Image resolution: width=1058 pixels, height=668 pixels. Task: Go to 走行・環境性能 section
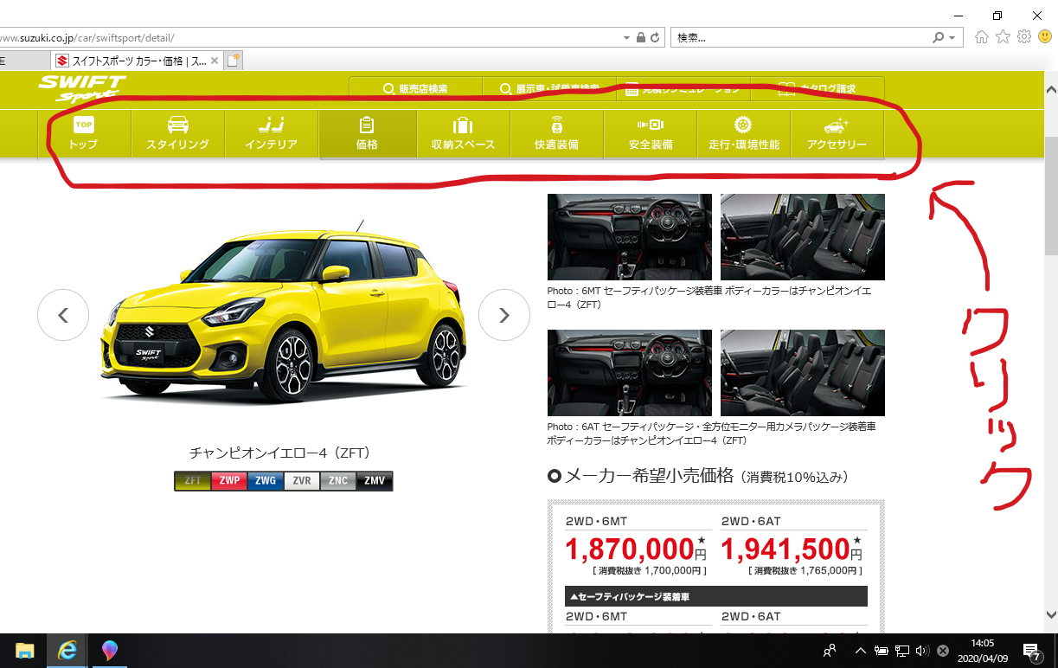(x=744, y=134)
